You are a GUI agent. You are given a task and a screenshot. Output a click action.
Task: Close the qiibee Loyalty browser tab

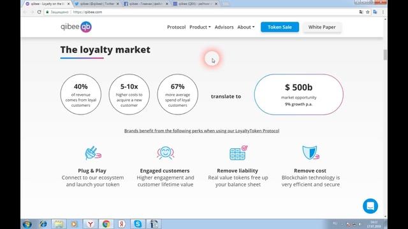pyautogui.click(x=68, y=4)
